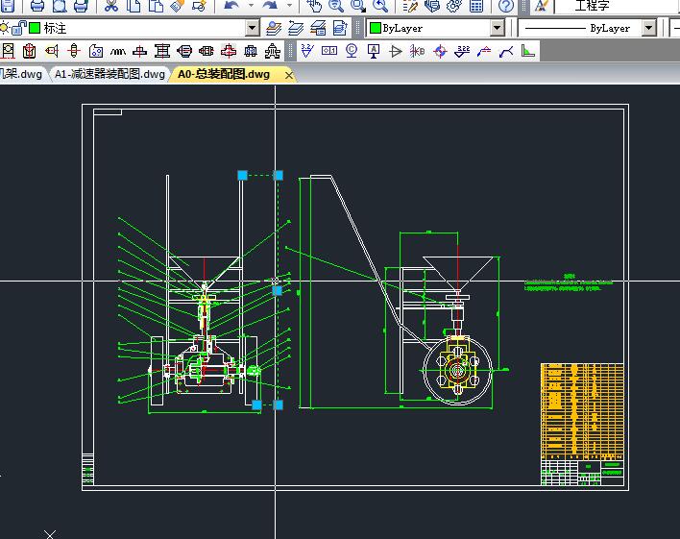Image resolution: width=680 pixels, height=539 pixels.
Task: Toggle the layer sun on/off icon
Action: 5,28
